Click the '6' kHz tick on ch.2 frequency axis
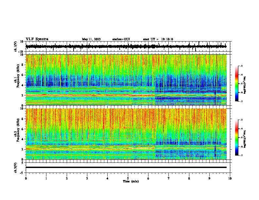The width and height of the screenshot is (259, 200). click(x=23, y=129)
